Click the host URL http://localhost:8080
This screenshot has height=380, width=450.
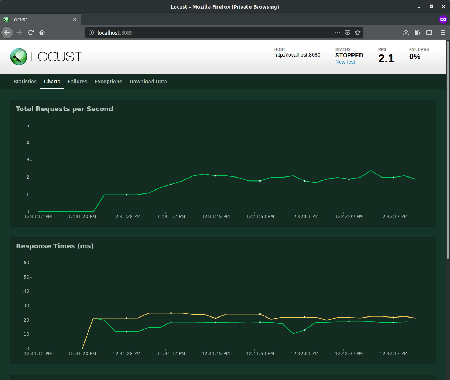pyautogui.click(x=297, y=55)
